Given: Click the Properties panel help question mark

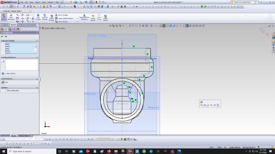Looking at the screenshot, I should [x=37, y=33].
